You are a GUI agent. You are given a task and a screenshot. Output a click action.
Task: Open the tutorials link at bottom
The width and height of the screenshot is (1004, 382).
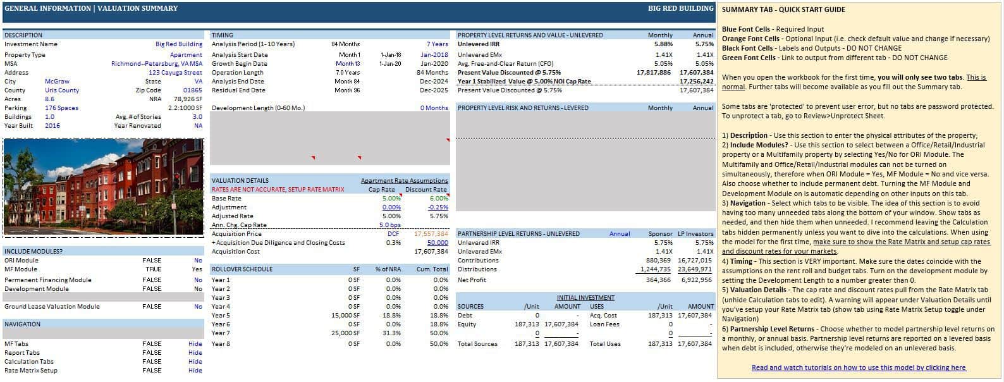click(858, 367)
